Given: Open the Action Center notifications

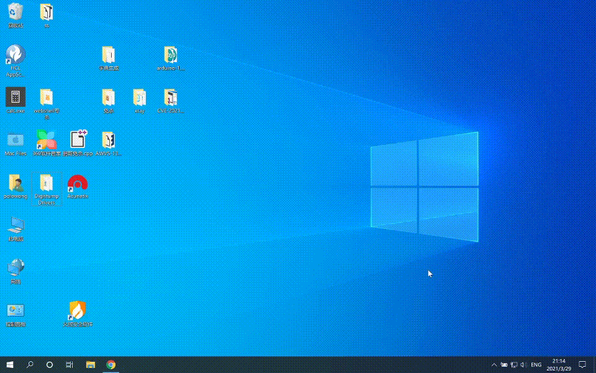Looking at the screenshot, I should [x=582, y=365].
